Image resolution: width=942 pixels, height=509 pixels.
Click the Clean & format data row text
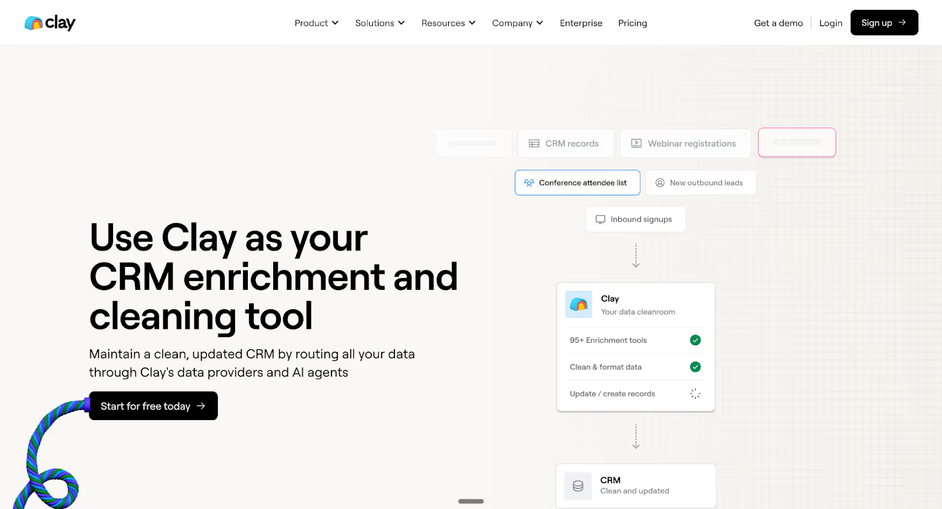click(x=606, y=367)
